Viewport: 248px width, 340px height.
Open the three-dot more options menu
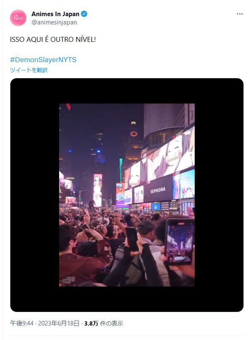(x=240, y=14)
